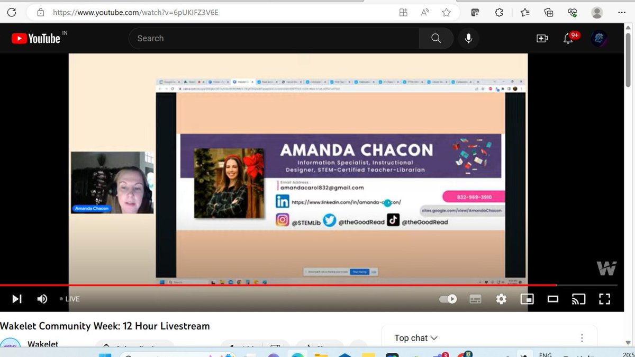This screenshot has width=635, height=357.
Task: Focus the address bar URL
Action: [x=135, y=12]
